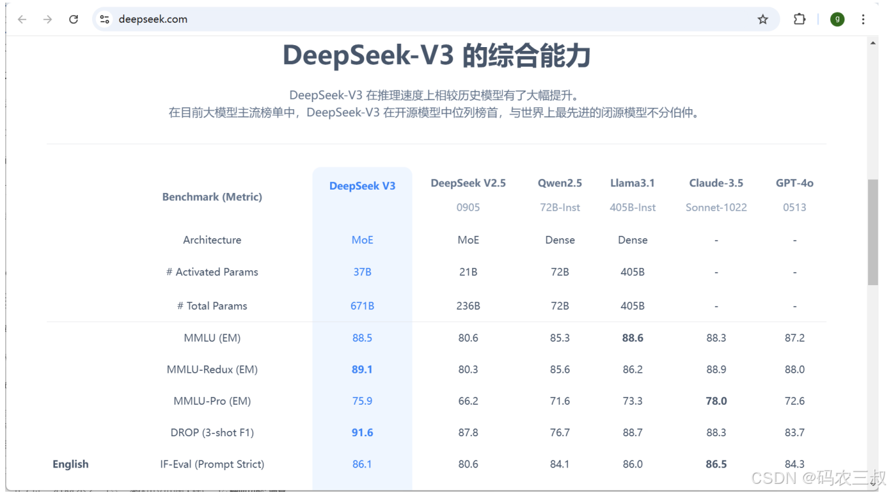View site information for deepseek.com
The height and width of the screenshot is (493, 889).
coord(105,20)
